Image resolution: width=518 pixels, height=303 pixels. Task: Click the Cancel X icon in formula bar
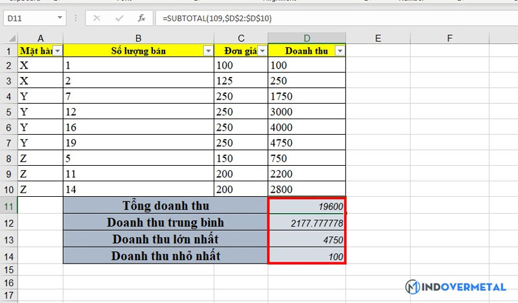click(97, 18)
